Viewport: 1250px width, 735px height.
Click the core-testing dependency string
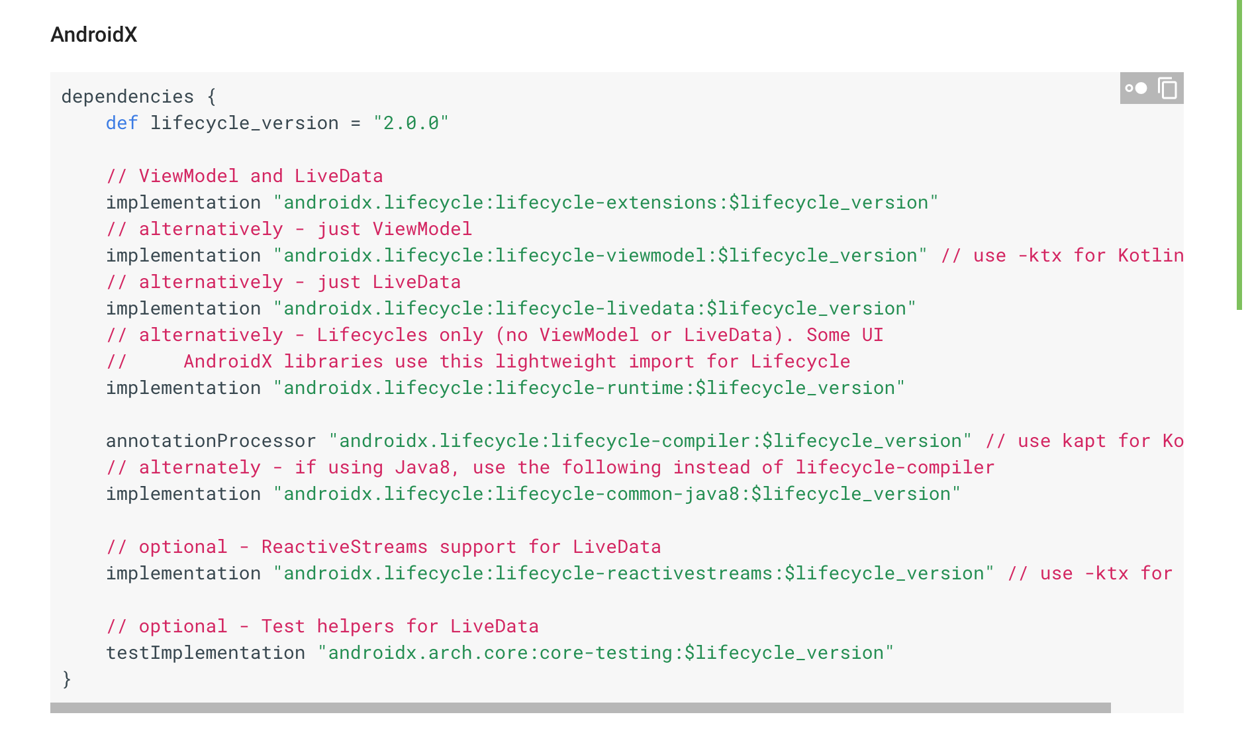pyautogui.click(x=606, y=653)
